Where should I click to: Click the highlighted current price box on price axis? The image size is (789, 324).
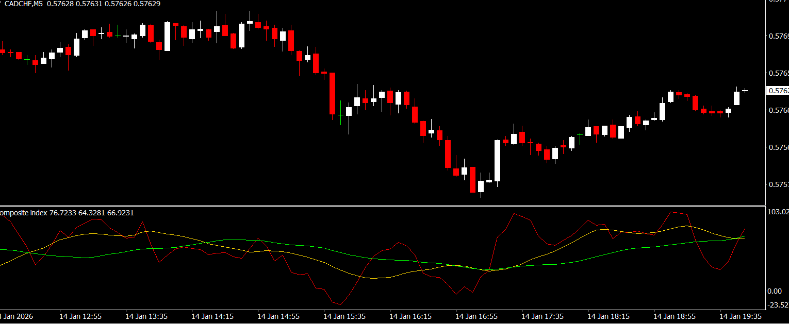pos(778,91)
